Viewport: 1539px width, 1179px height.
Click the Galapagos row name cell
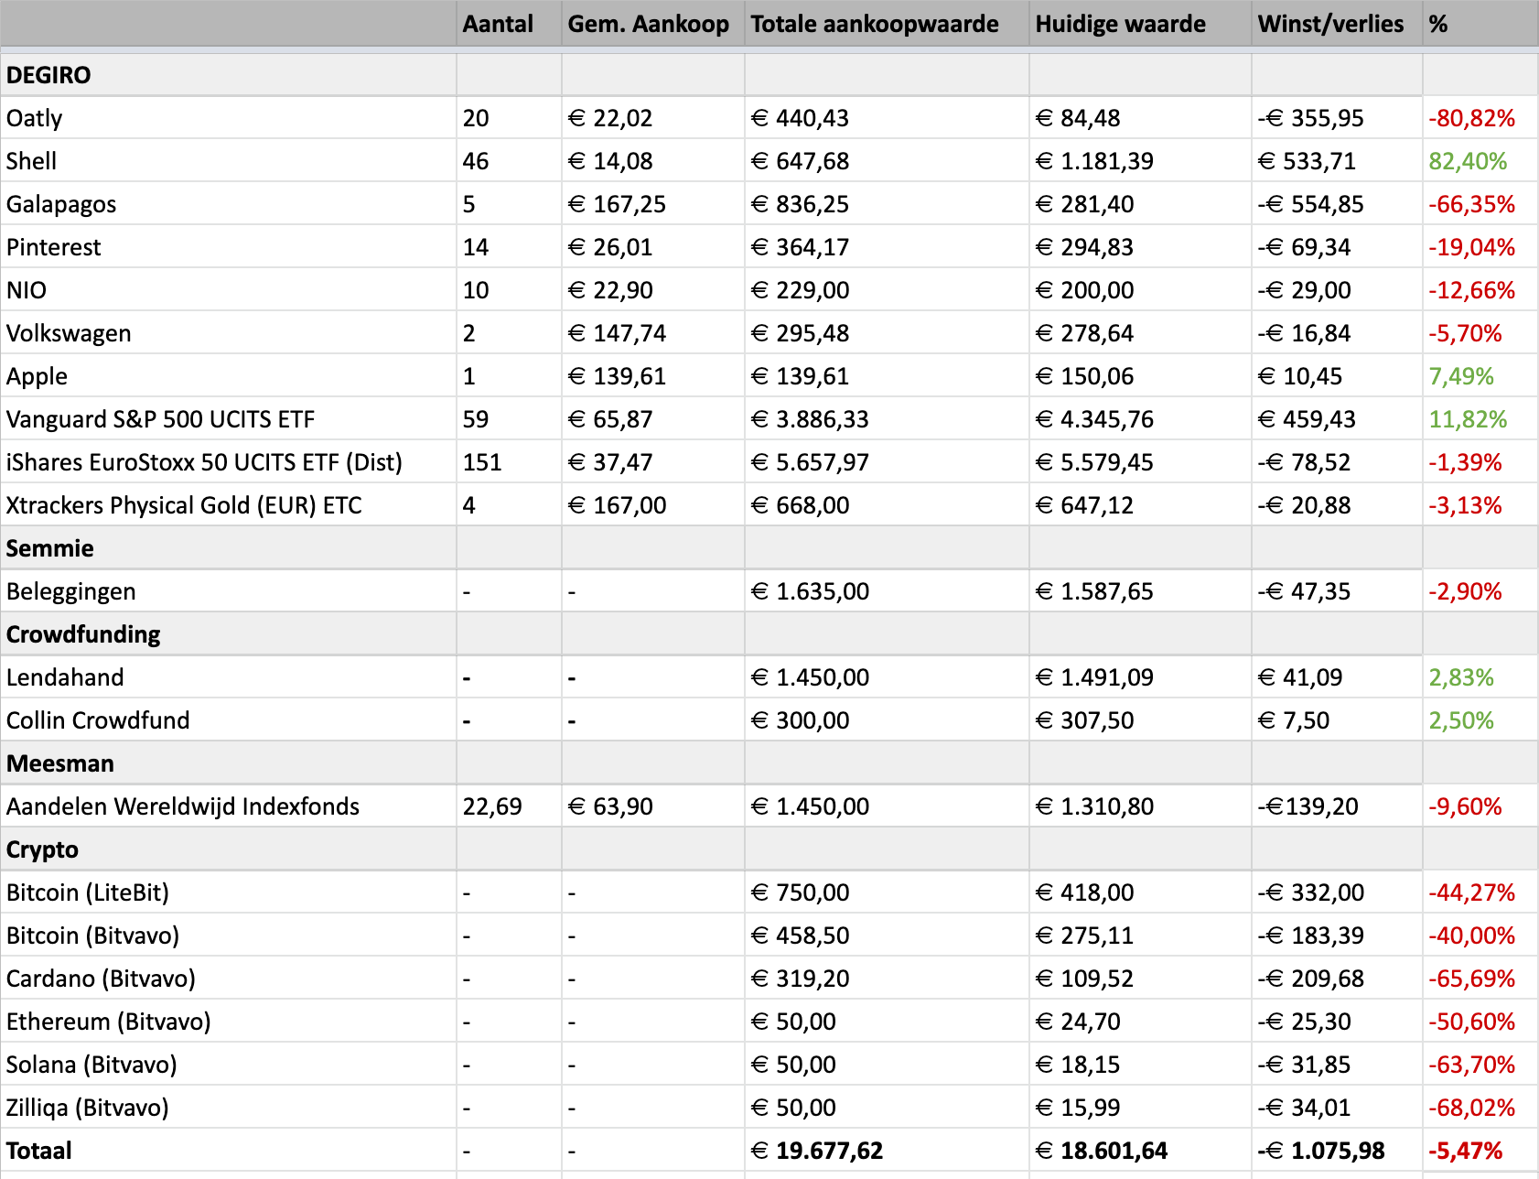[229, 204]
